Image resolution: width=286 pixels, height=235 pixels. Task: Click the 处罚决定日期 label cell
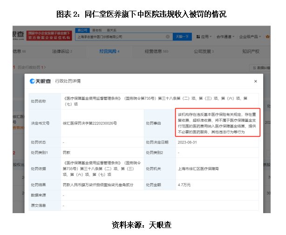[160, 142]
